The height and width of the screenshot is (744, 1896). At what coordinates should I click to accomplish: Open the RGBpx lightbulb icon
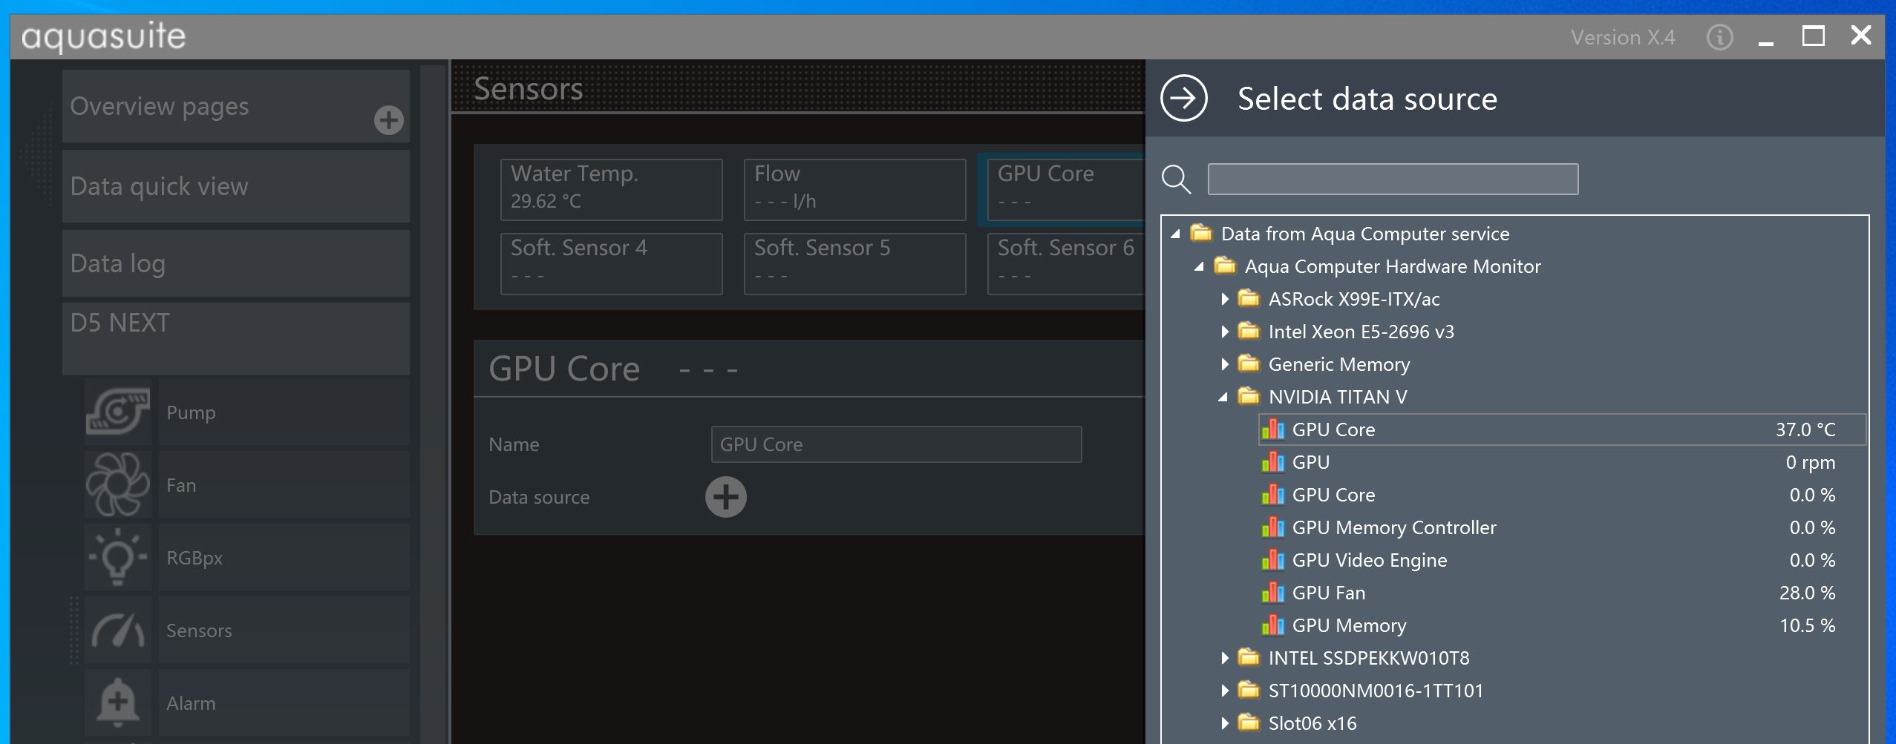tap(118, 557)
